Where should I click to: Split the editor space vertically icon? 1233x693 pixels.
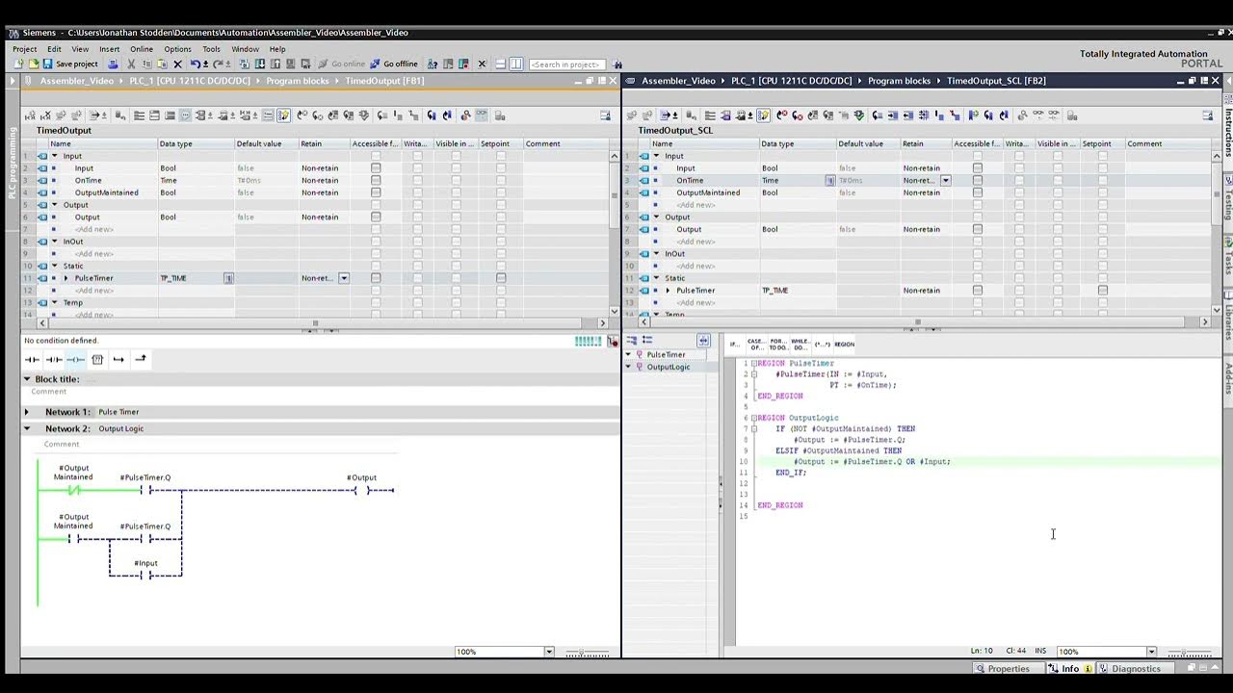coord(516,64)
